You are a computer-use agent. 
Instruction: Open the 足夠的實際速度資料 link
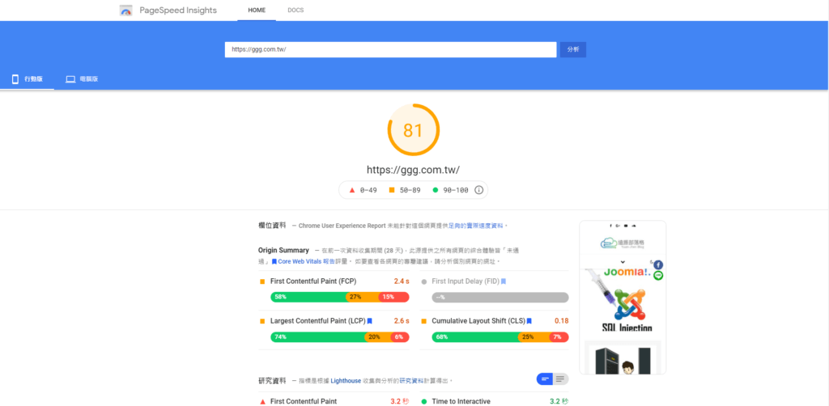[476, 226]
